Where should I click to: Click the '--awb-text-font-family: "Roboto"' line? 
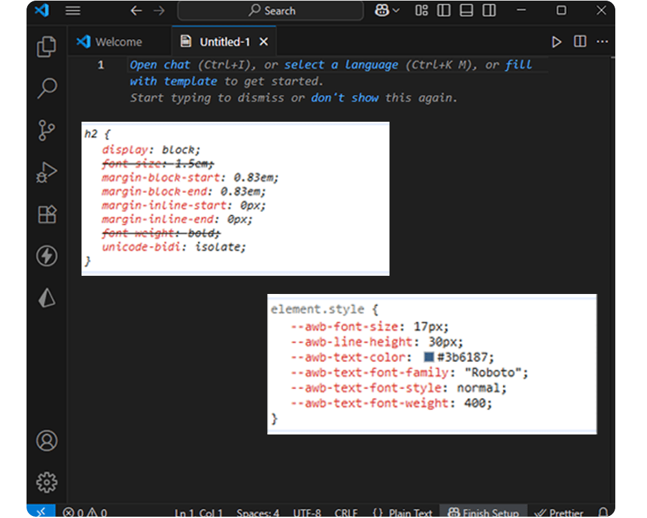click(410, 372)
